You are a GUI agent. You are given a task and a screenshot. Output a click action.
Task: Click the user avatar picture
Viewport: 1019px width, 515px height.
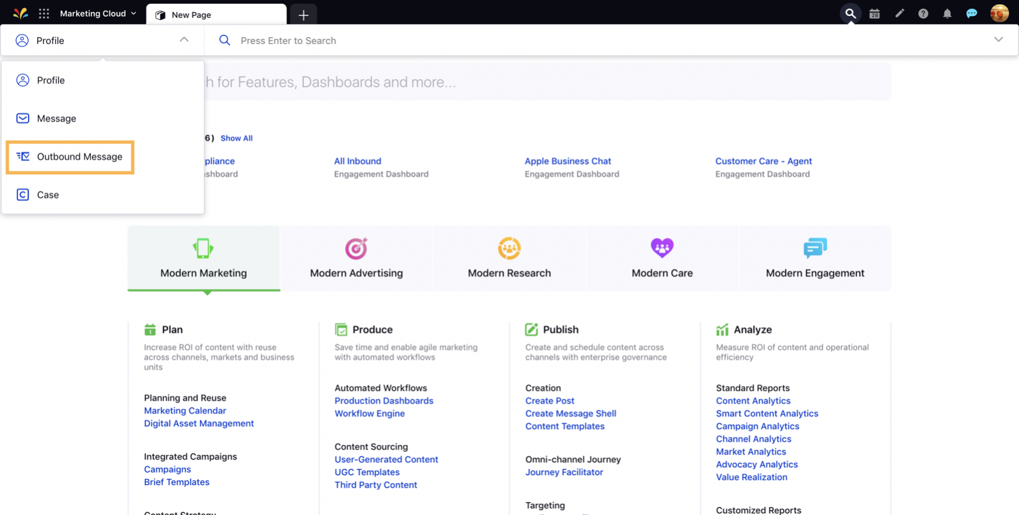[x=999, y=13]
